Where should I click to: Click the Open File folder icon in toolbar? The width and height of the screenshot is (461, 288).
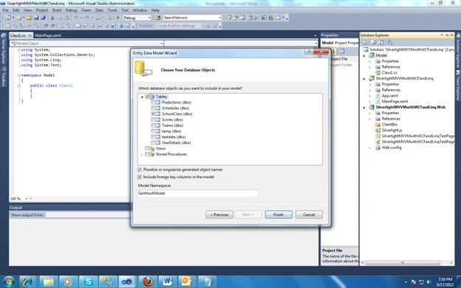click(29, 18)
